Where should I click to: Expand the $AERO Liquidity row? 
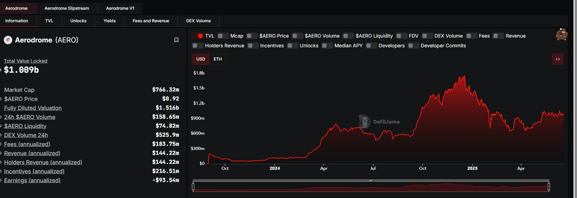(x=1, y=126)
